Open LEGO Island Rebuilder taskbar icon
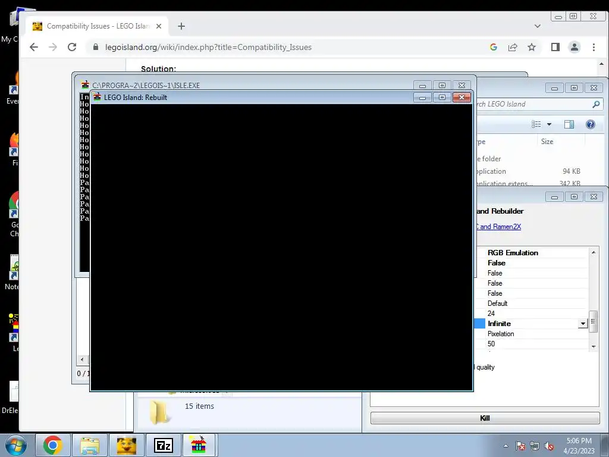Viewport: 609px width, 457px height. coord(199,445)
